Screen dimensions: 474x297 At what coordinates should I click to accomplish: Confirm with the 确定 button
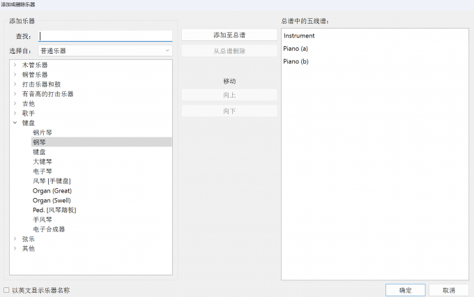406,290
